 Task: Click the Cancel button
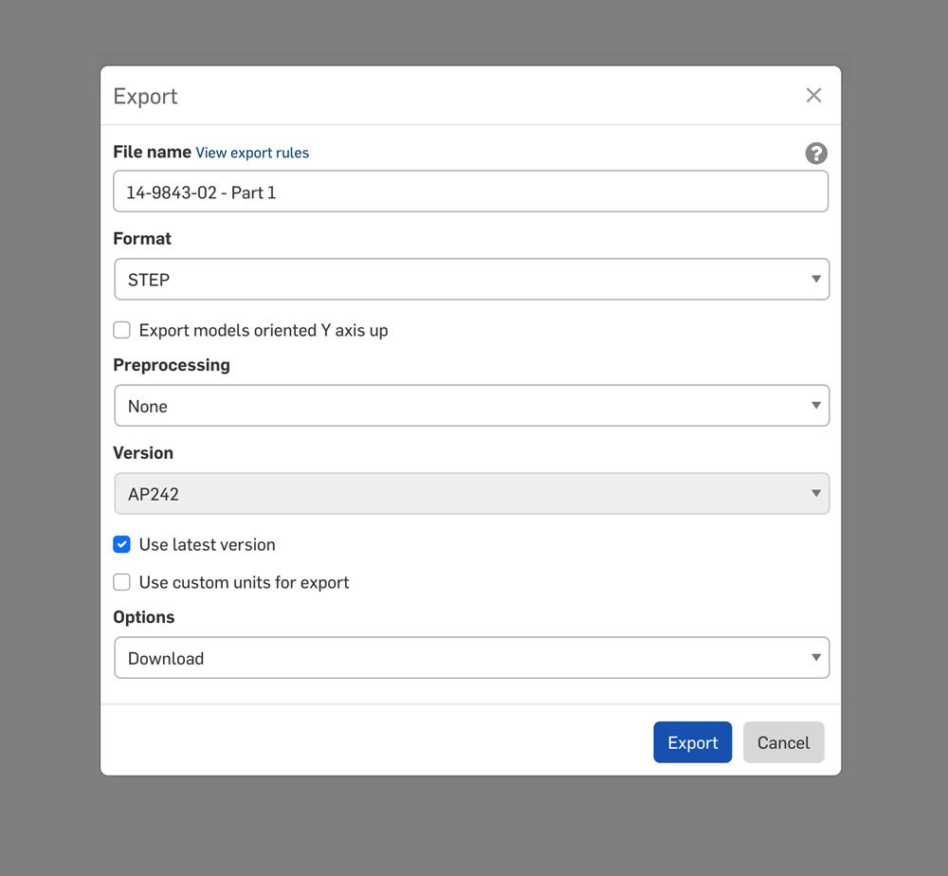coord(783,742)
